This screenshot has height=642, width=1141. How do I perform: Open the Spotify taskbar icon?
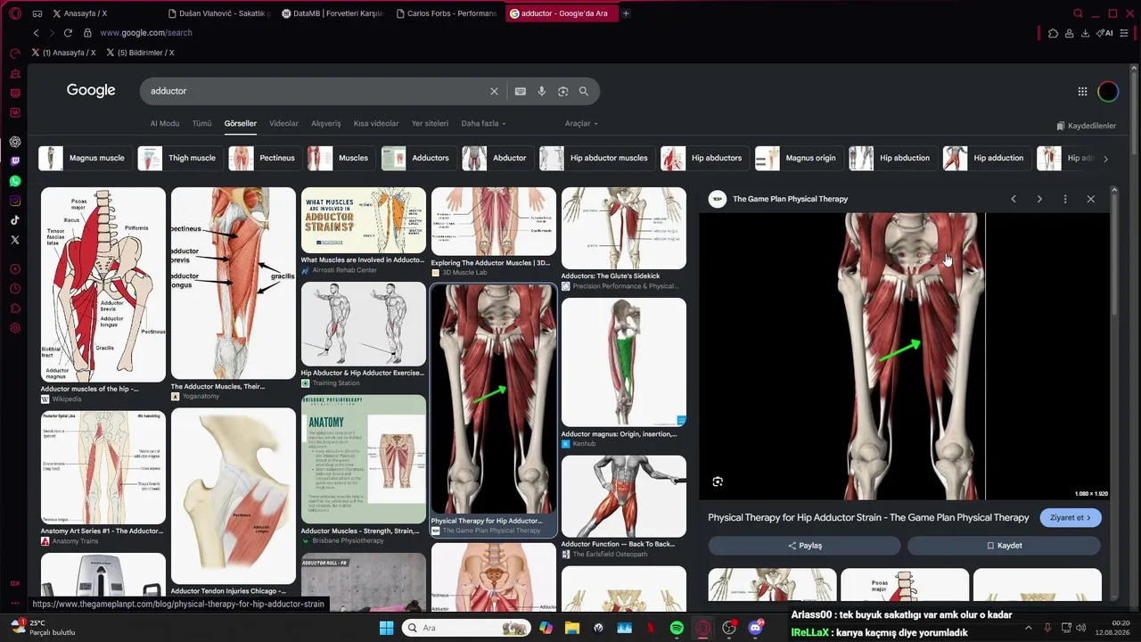click(x=677, y=628)
